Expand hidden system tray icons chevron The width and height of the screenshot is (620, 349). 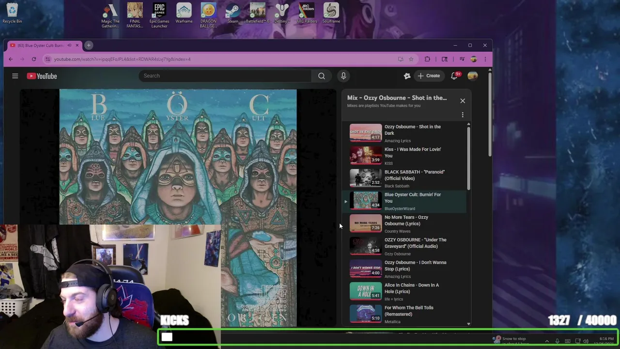tap(547, 341)
